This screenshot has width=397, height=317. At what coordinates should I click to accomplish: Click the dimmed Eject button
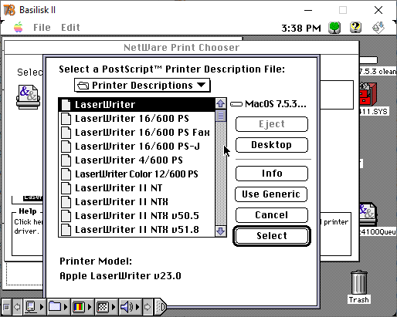[x=272, y=124]
